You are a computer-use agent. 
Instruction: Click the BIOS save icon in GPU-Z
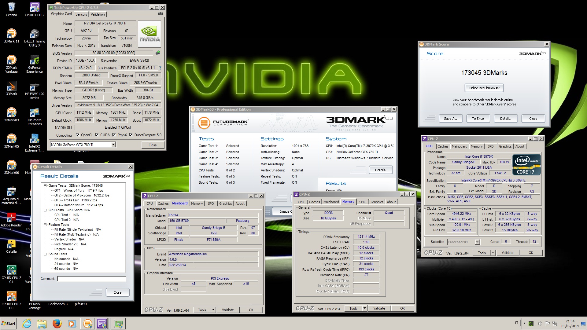pyautogui.click(x=158, y=53)
